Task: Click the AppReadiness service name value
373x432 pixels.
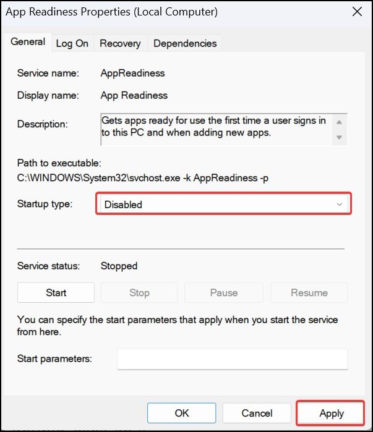Action: 132,73
